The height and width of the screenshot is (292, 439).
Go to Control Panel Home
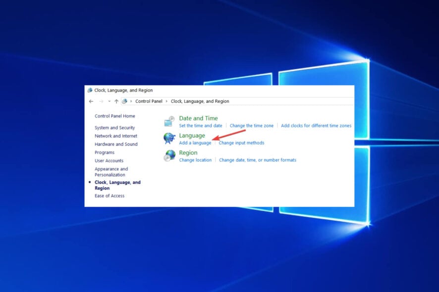(115, 116)
